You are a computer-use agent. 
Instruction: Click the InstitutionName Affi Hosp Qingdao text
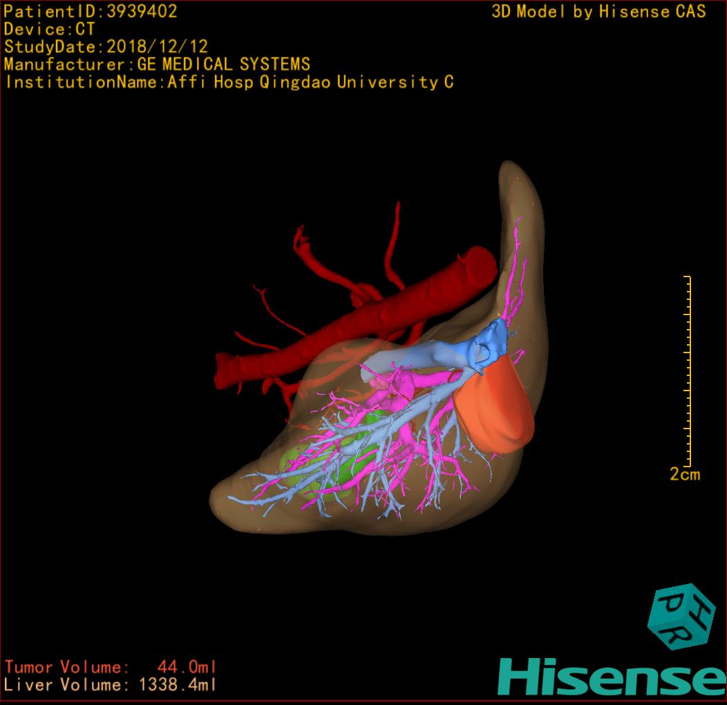229,82
